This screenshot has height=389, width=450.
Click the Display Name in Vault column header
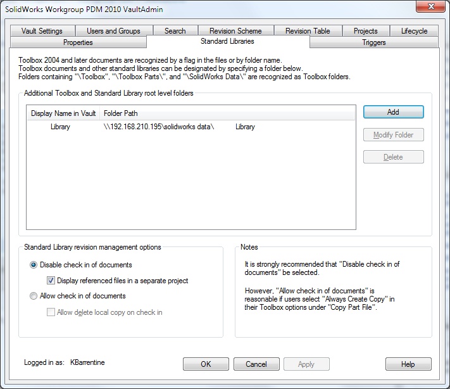tap(63, 113)
